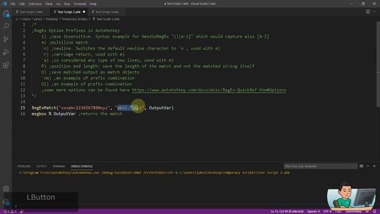Click the debug console filter input field
Screen dimensions: 380x214
(321, 166)
